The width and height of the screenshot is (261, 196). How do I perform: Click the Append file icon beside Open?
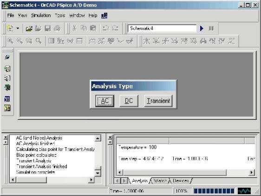click(x=38, y=28)
